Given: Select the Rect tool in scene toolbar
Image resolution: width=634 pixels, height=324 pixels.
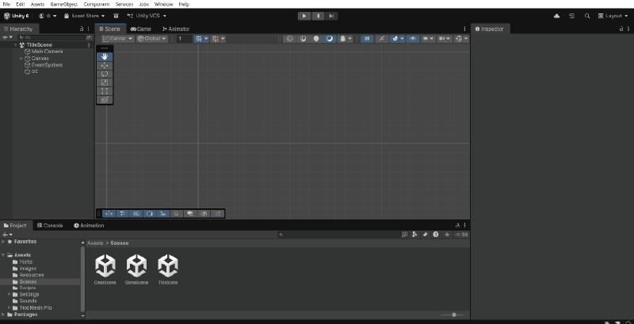Looking at the screenshot, I should (x=105, y=91).
